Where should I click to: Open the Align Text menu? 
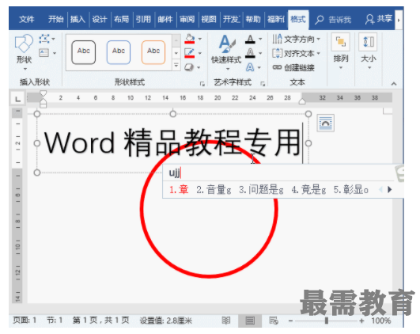coord(296,53)
